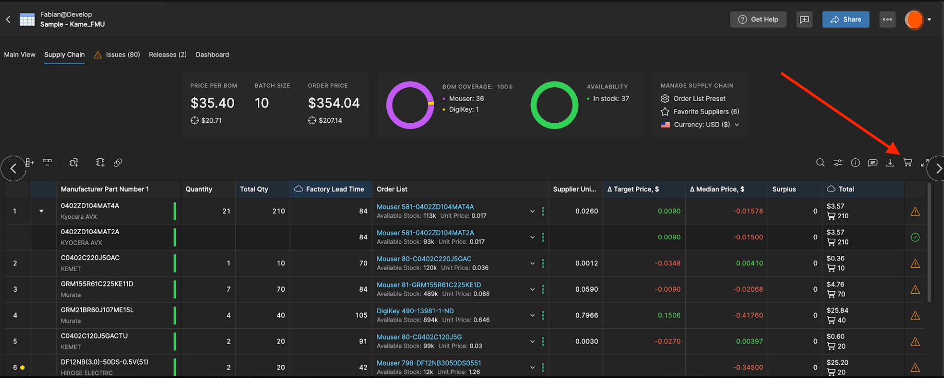Switch to the Main View tab
Viewport: 944px width, 378px height.
[20, 54]
